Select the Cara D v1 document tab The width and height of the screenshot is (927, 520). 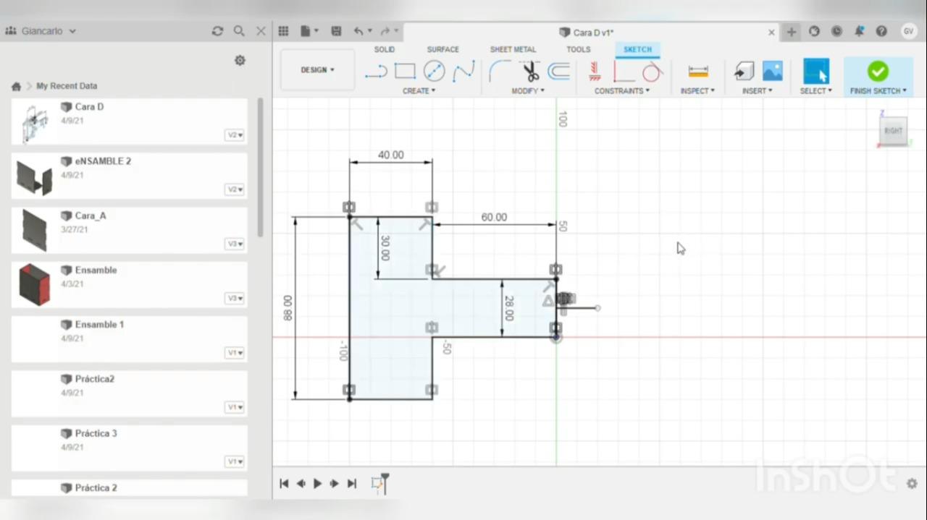[587, 33]
